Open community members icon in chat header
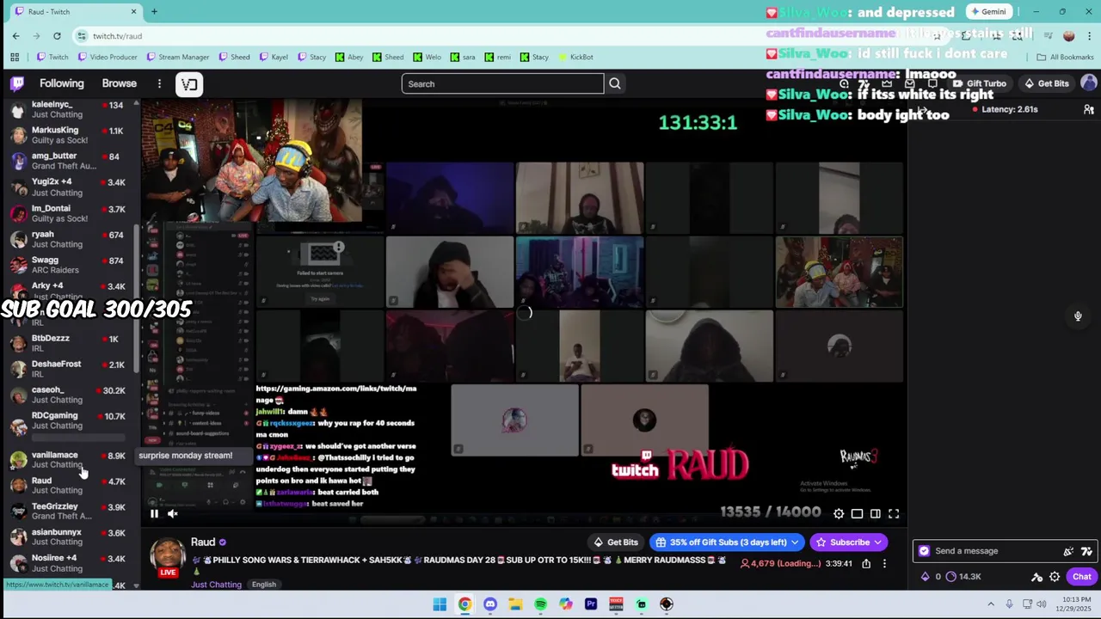 pyautogui.click(x=1088, y=109)
